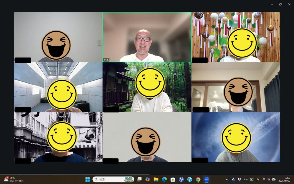294x184 pixels.
Task: Click the Windows Start button
Action: click(88, 179)
